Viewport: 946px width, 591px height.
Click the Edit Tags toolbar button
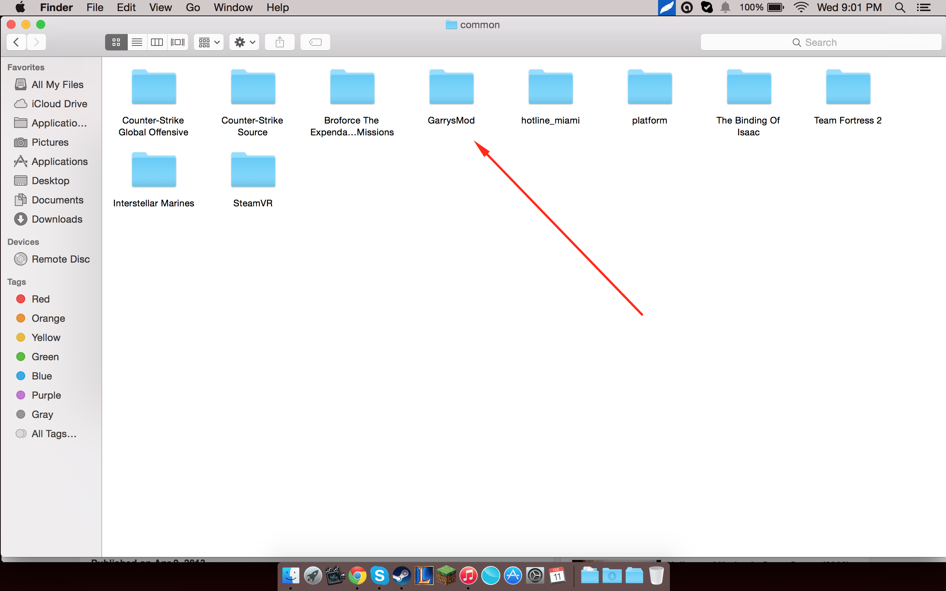(315, 42)
